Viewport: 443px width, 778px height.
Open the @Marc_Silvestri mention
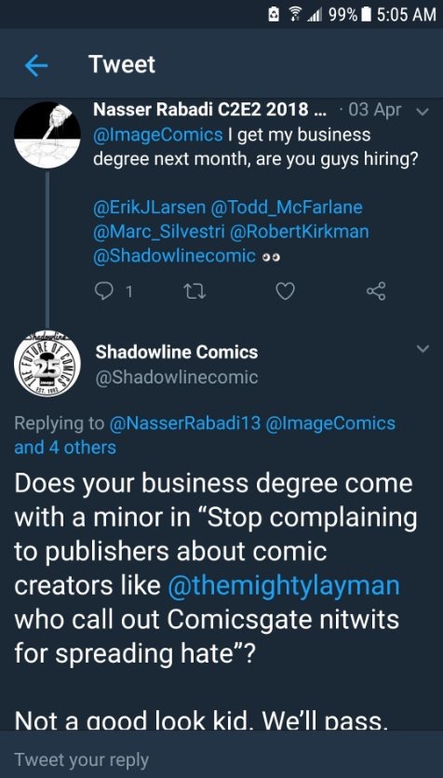tap(158, 232)
